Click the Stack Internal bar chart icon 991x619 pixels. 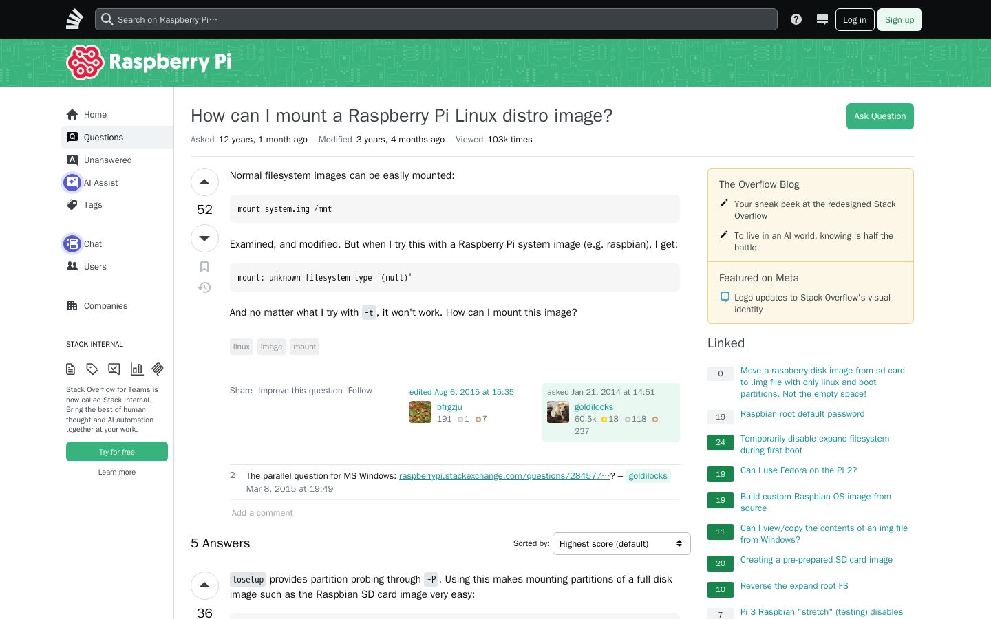point(137,369)
